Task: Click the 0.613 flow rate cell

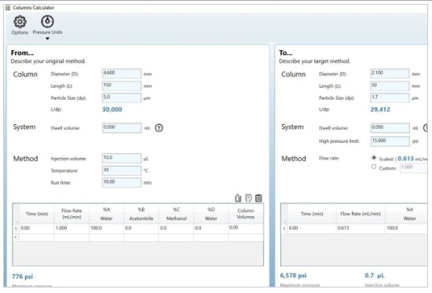Action: pos(361,229)
